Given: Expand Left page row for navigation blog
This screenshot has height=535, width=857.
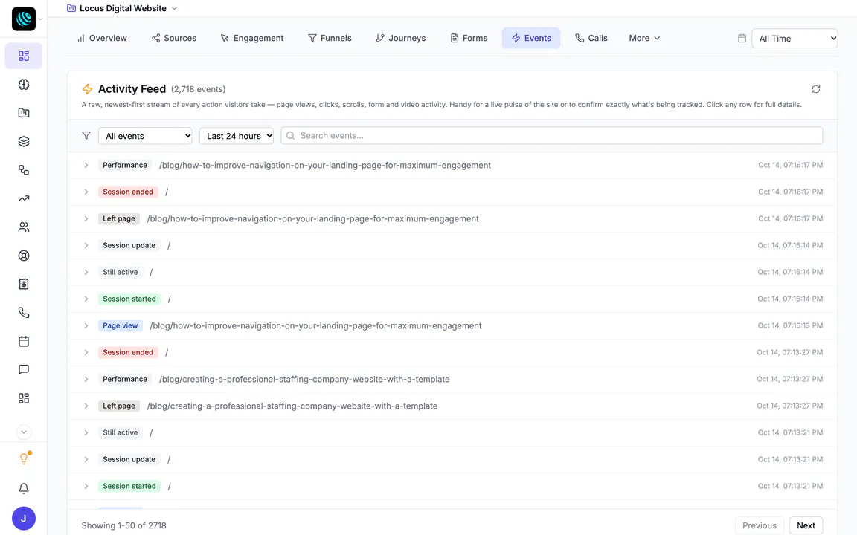Looking at the screenshot, I should (452, 219).
